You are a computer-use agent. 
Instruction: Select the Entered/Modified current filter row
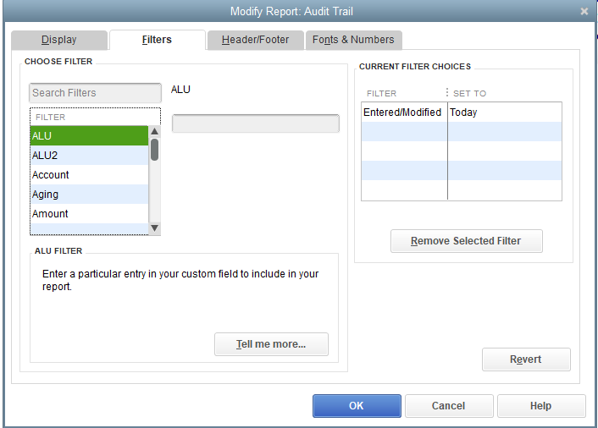(x=462, y=112)
